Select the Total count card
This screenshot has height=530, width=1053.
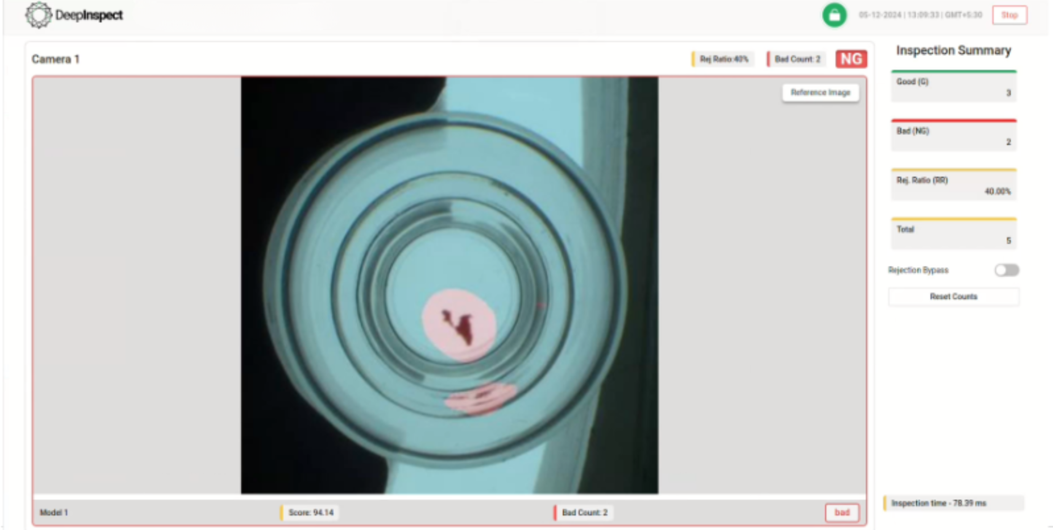[953, 235]
